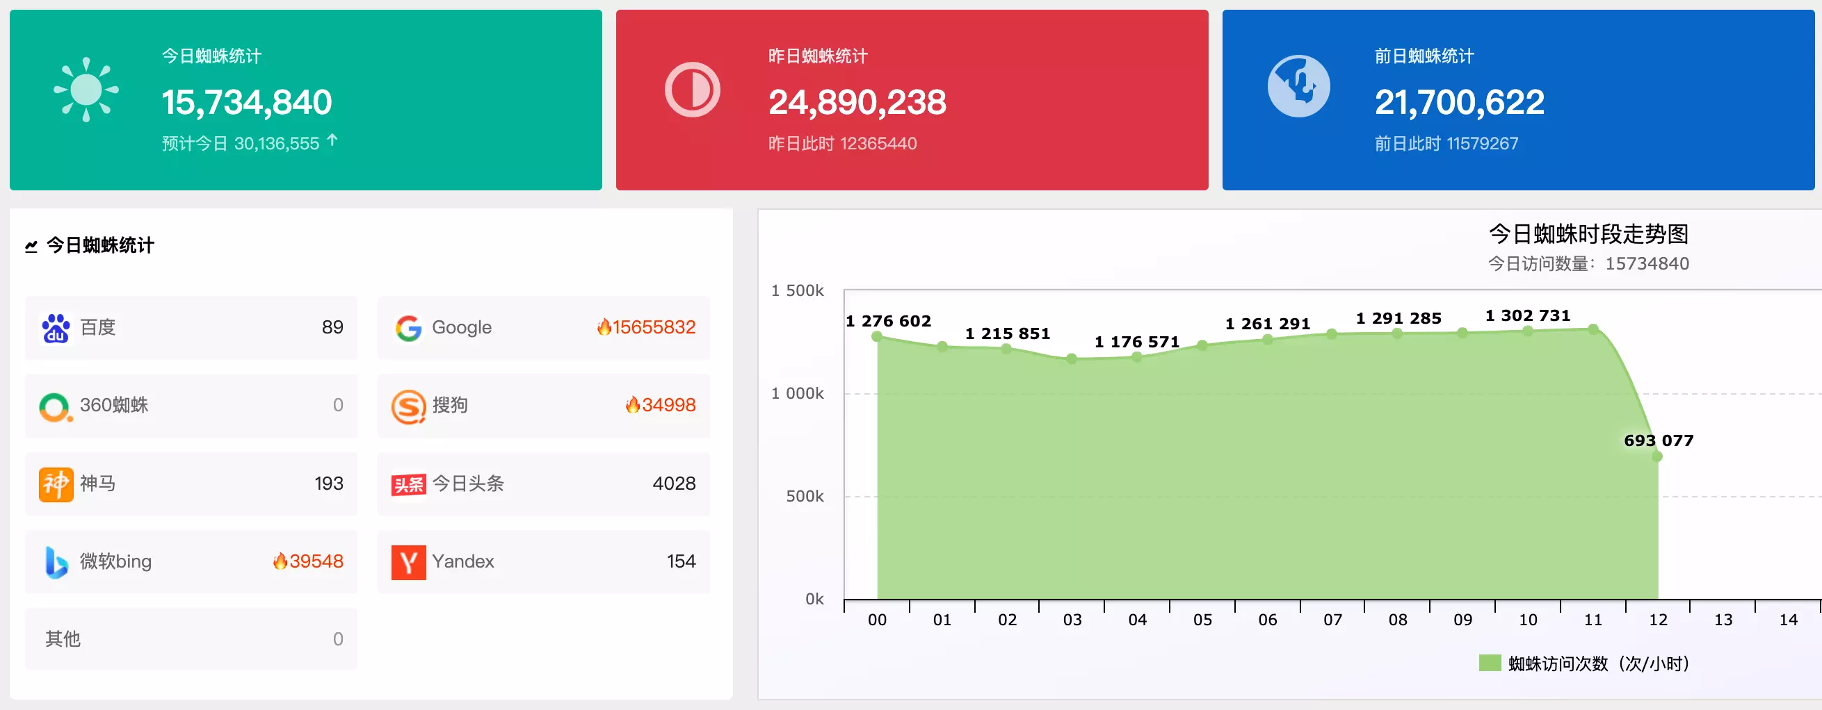This screenshot has height=710, width=1822.
Task: Click the Microsoft Bing logo icon
Action: tap(56, 561)
